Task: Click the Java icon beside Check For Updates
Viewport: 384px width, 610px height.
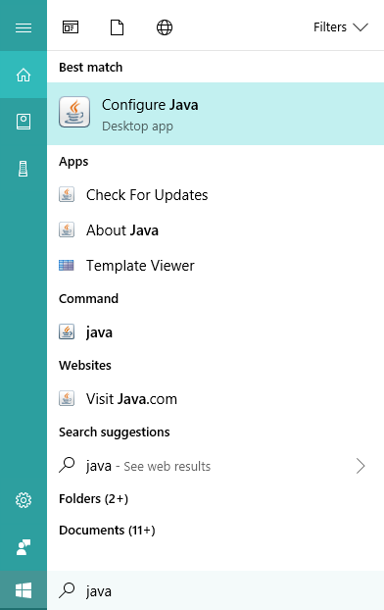Action: coord(67,194)
